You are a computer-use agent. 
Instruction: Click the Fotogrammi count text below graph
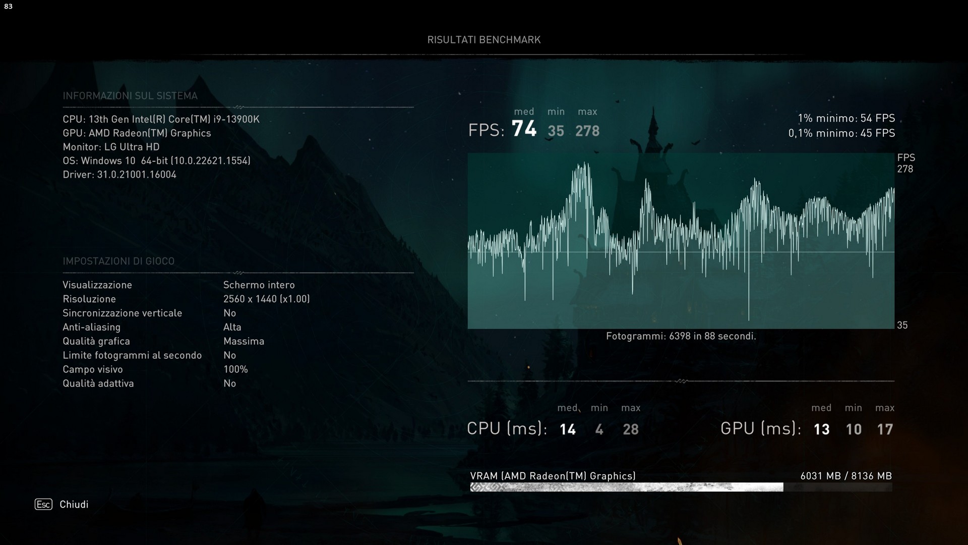click(681, 336)
